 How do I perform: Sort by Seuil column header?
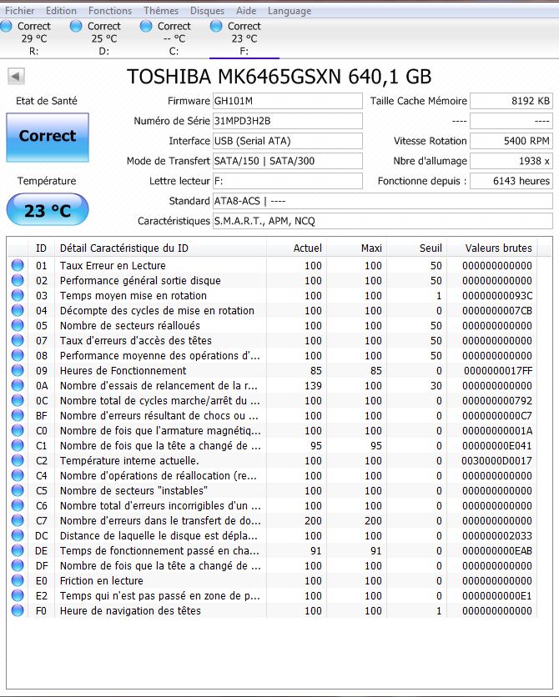coord(431,248)
